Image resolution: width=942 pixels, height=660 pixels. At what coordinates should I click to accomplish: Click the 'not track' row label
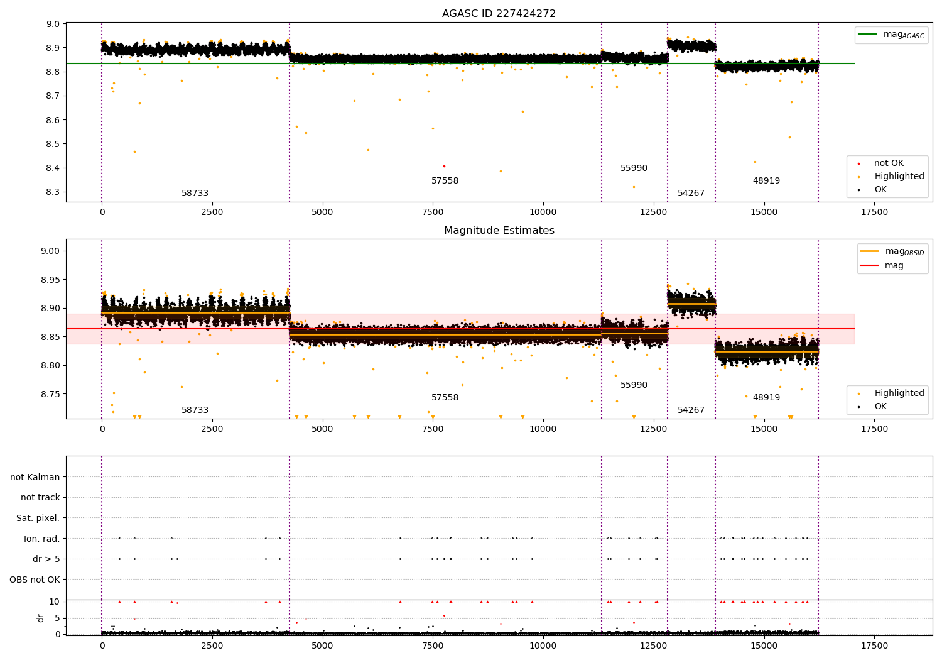[x=40, y=498]
